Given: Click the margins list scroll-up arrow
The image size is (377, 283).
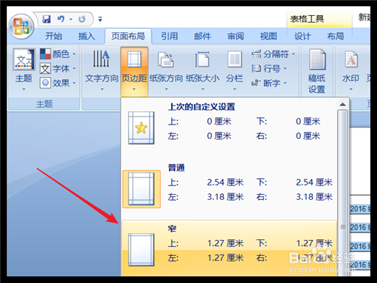Looking at the screenshot, I should 342,104.
